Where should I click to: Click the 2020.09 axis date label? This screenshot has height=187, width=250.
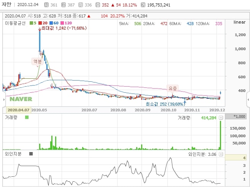143,110
